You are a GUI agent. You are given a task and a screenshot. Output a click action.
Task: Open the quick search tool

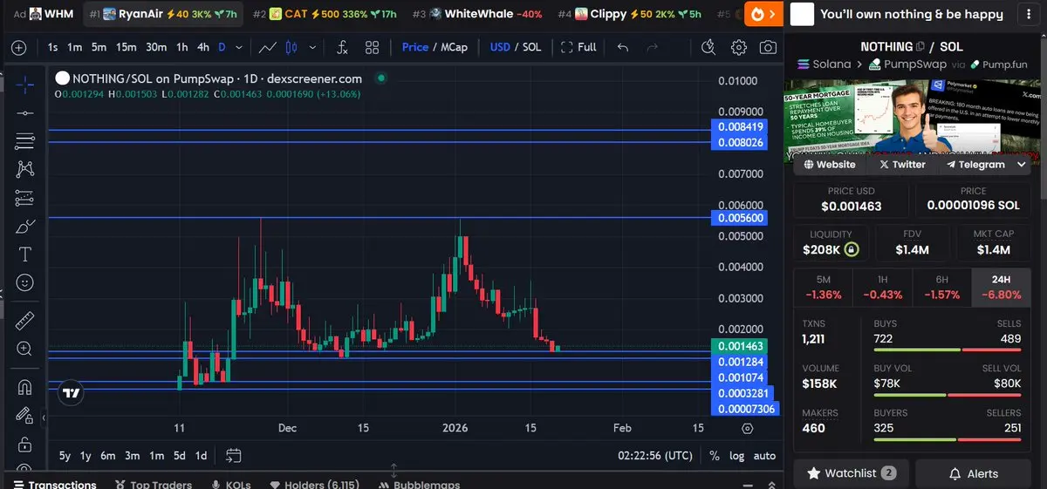pyautogui.click(x=708, y=47)
